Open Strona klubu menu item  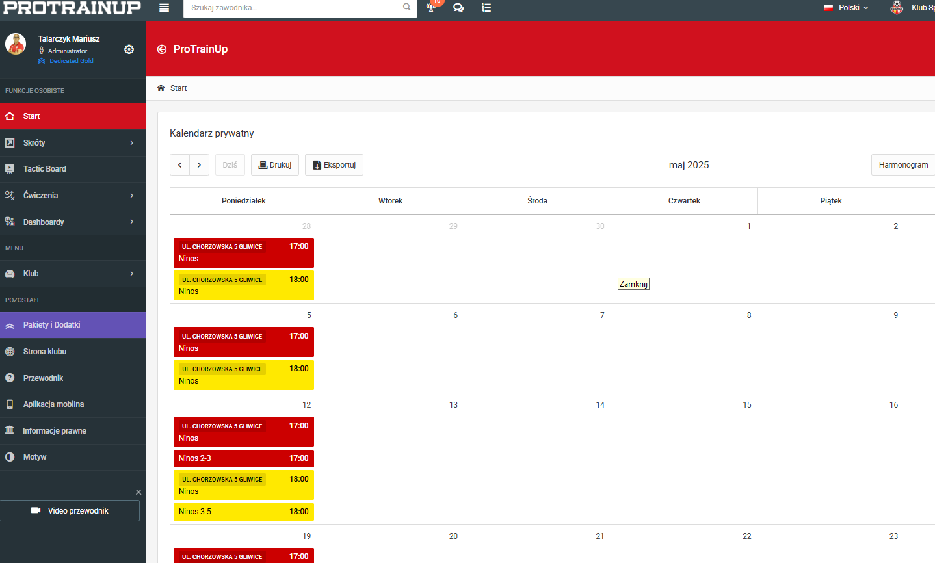73,352
